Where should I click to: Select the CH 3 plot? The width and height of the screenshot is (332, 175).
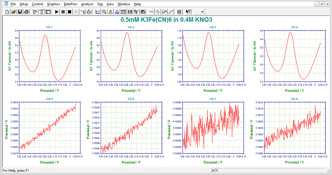[213, 56]
